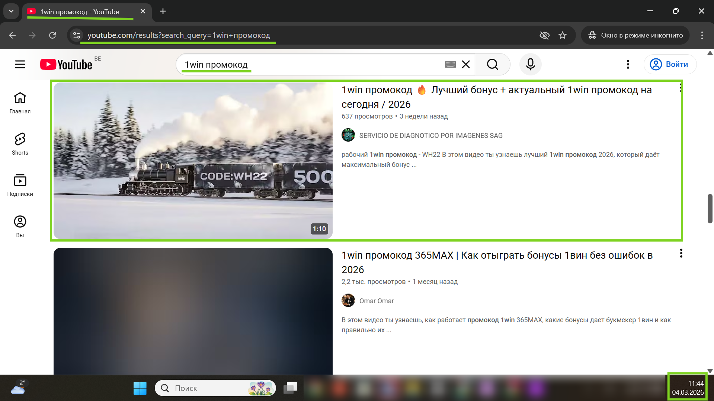Click description starting В этом видео ты узнаешь, как работает
This screenshot has width=714, height=401.
coord(506,325)
